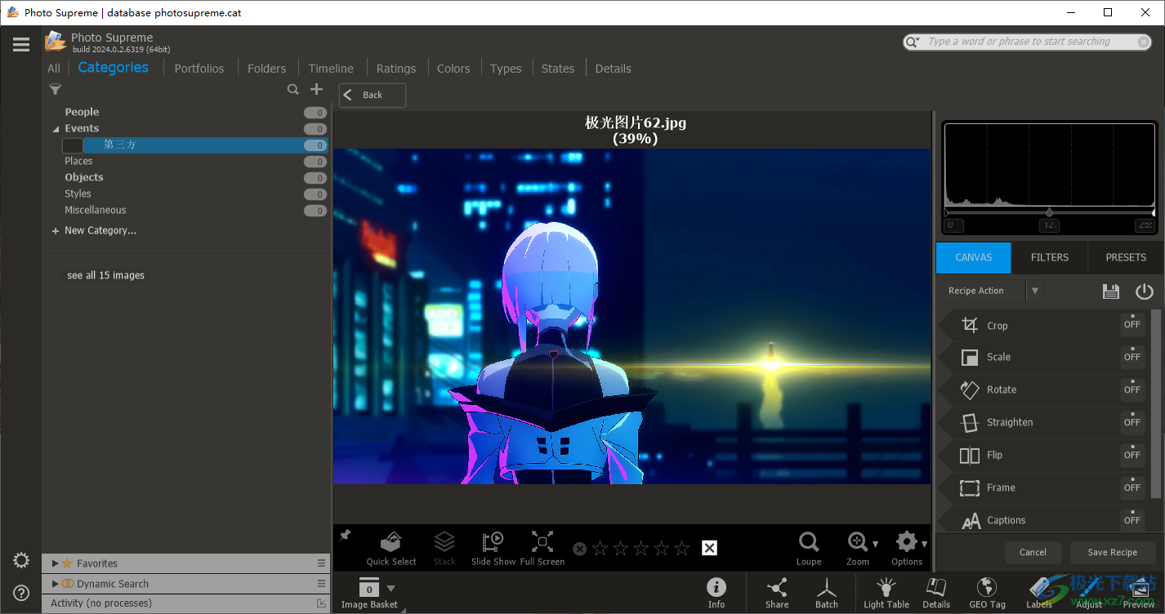1165x614 pixels.
Task: Set rating to five stars
Action: (682, 549)
